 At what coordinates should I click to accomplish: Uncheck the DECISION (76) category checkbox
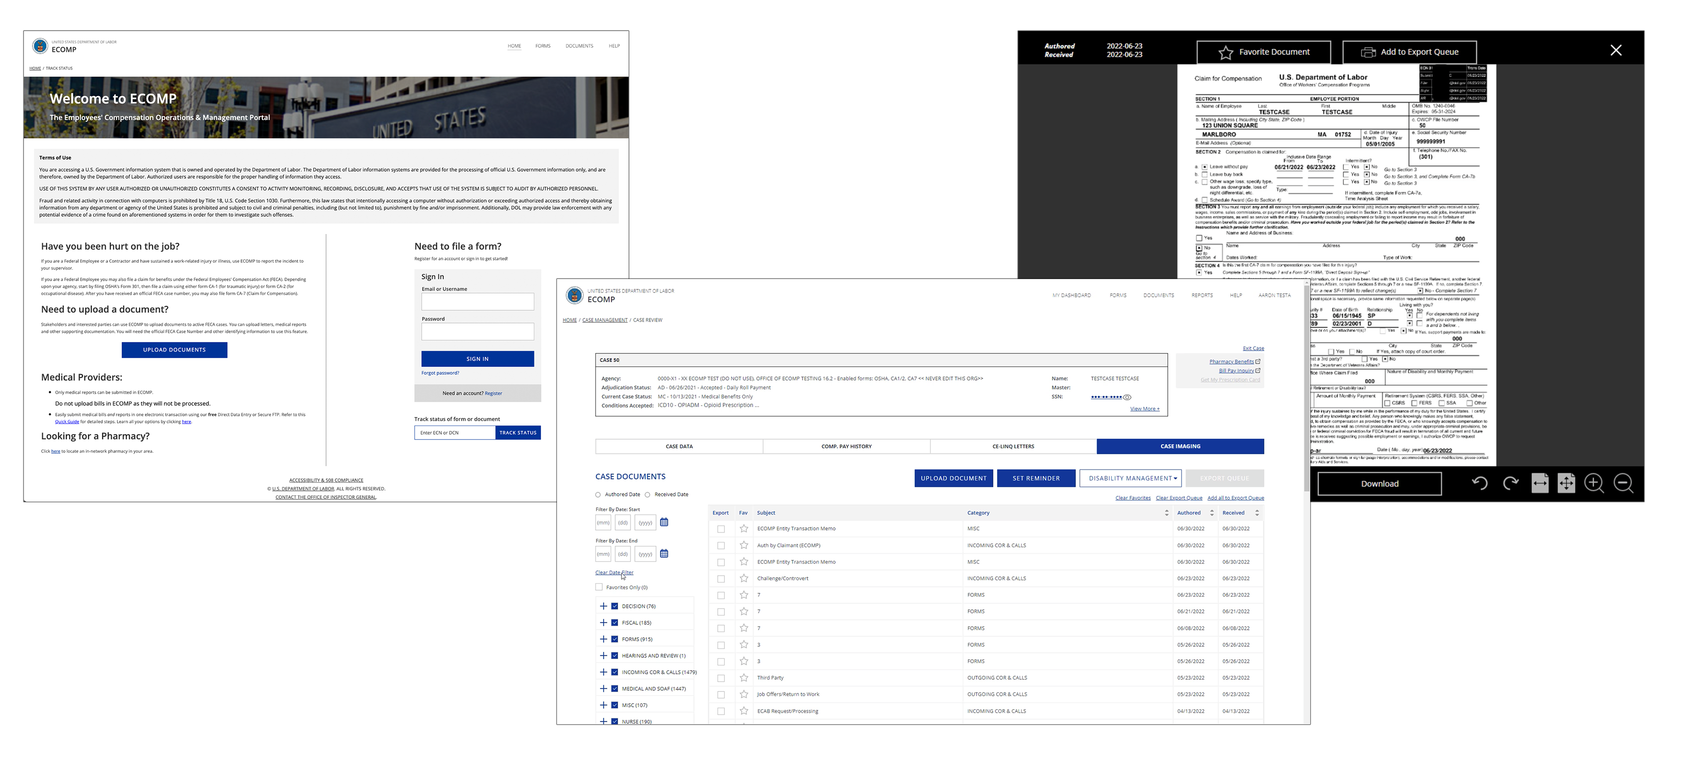click(614, 606)
